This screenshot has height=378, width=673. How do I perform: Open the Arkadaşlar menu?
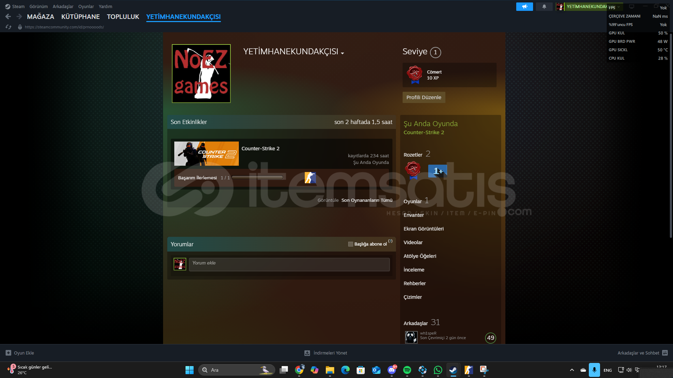click(x=63, y=6)
